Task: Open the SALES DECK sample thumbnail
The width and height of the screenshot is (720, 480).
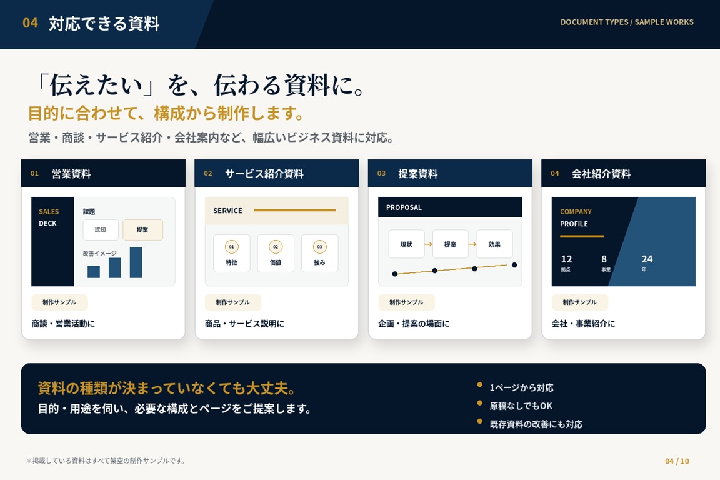Action: click(103, 242)
